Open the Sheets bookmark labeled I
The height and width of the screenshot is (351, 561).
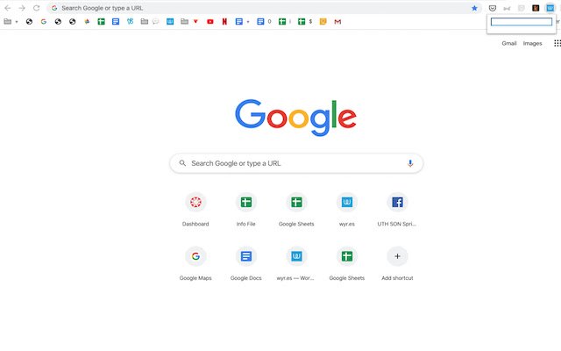(285, 21)
